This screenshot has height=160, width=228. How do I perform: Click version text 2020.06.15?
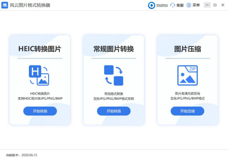pyautogui.click(x=29, y=155)
